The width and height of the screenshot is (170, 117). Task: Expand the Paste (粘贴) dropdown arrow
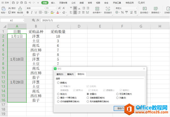pos(6,13)
